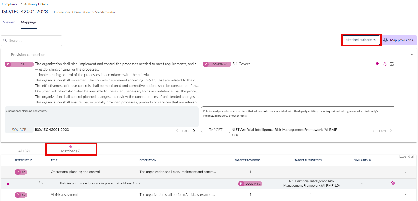
Task: Sort by TARGET PROVISIONS column header
Action: coord(247,160)
